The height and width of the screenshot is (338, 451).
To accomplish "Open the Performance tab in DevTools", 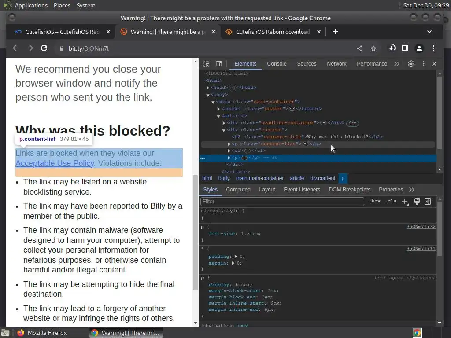I will 372,64.
